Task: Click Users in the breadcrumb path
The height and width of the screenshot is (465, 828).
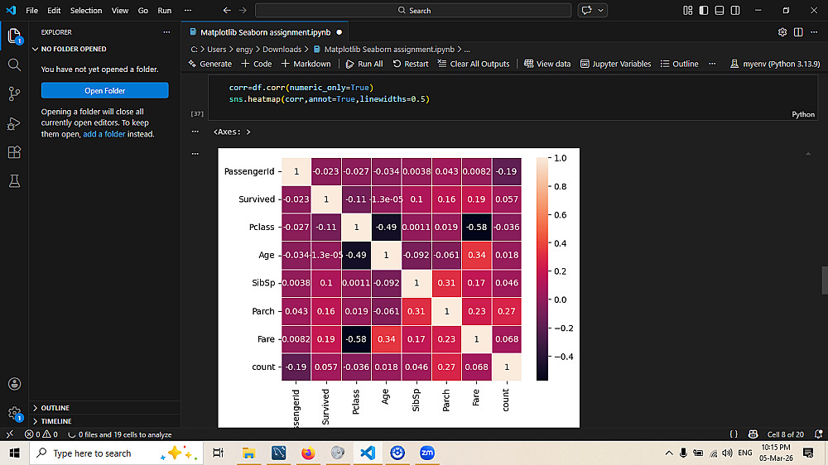Action: [x=216, y=49]
